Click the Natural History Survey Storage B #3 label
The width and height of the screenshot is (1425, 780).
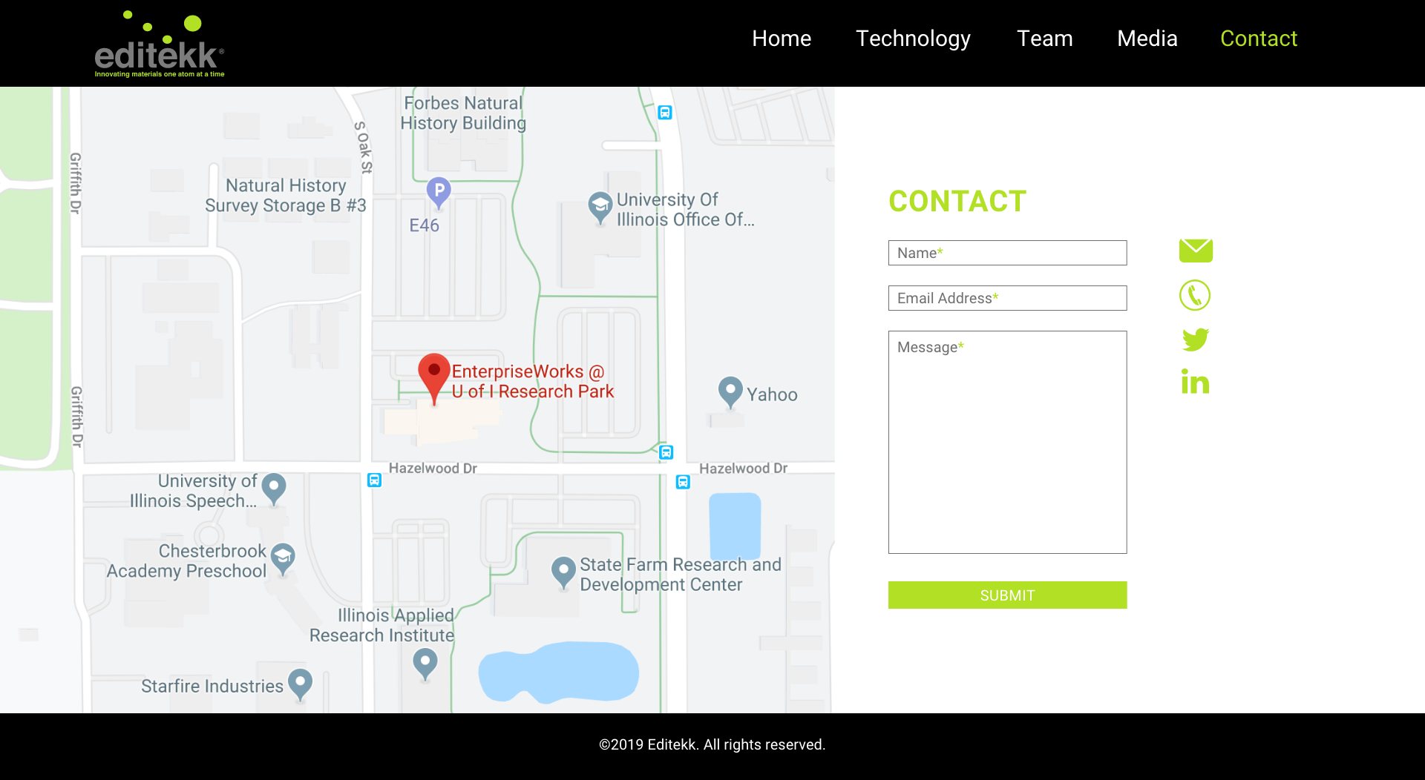(x=286, y=196)
